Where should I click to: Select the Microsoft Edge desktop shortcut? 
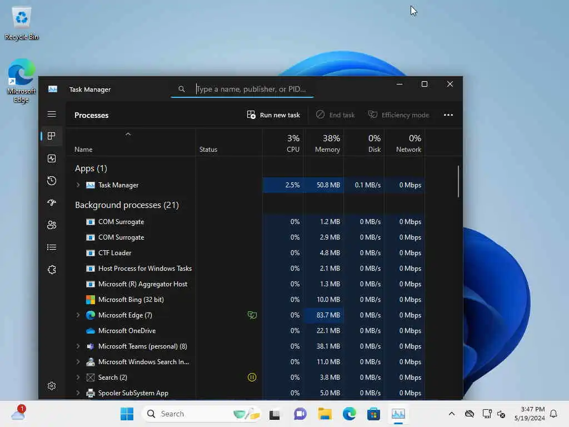(22, 81)
